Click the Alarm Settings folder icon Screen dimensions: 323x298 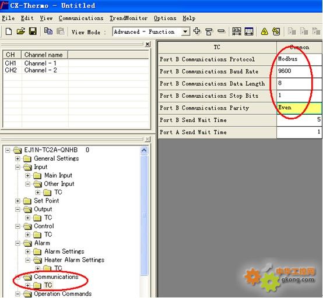click(x=37, y=251)
